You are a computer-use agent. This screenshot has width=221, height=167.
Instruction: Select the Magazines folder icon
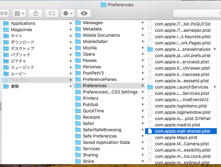click(6, 29)
